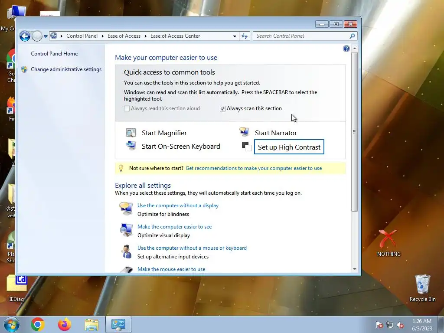Click the light bulb tip icon

pyautogui.click(x=121, y=168)
